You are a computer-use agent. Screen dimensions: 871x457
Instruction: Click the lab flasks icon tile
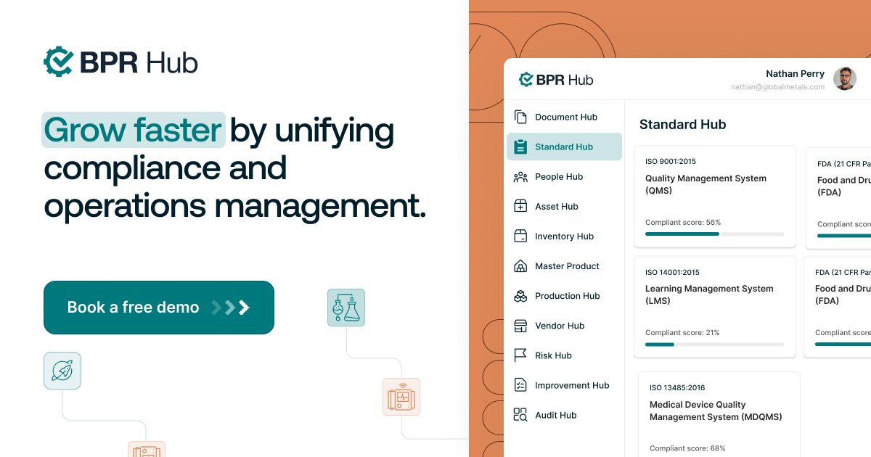pyautogui.click(x=346, y=308)
